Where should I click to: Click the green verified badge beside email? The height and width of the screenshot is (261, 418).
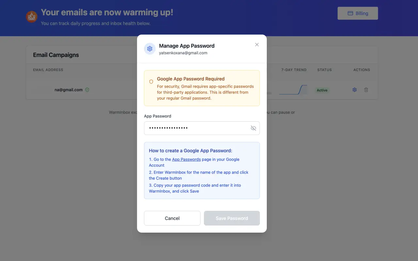[87, 90]
